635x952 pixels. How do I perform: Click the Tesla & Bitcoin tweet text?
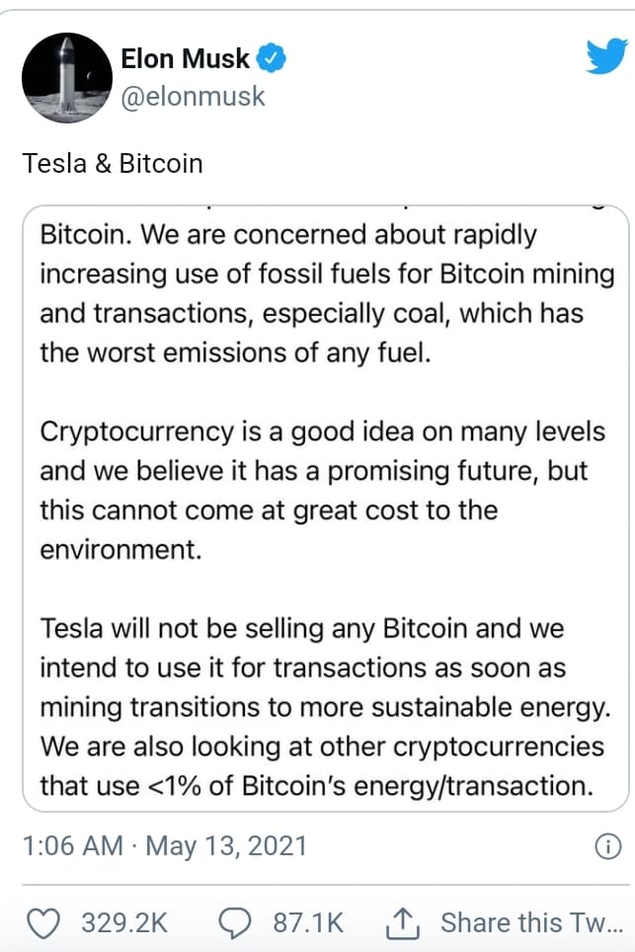tap(113, 164)
